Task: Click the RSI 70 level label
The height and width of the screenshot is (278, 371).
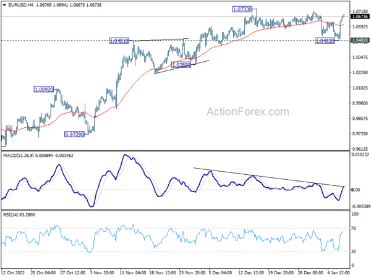Action: point(354,229)
